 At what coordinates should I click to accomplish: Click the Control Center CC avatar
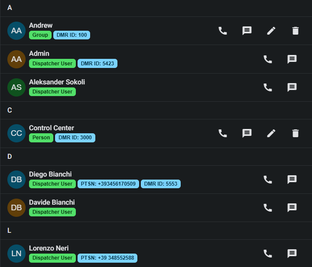(x=16, y=133)
